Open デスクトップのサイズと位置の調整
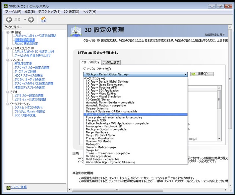Screen dimensions: 235x195 34,83
